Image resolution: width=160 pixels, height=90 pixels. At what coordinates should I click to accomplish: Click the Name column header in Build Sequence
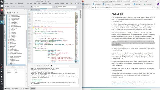point(10,70)
